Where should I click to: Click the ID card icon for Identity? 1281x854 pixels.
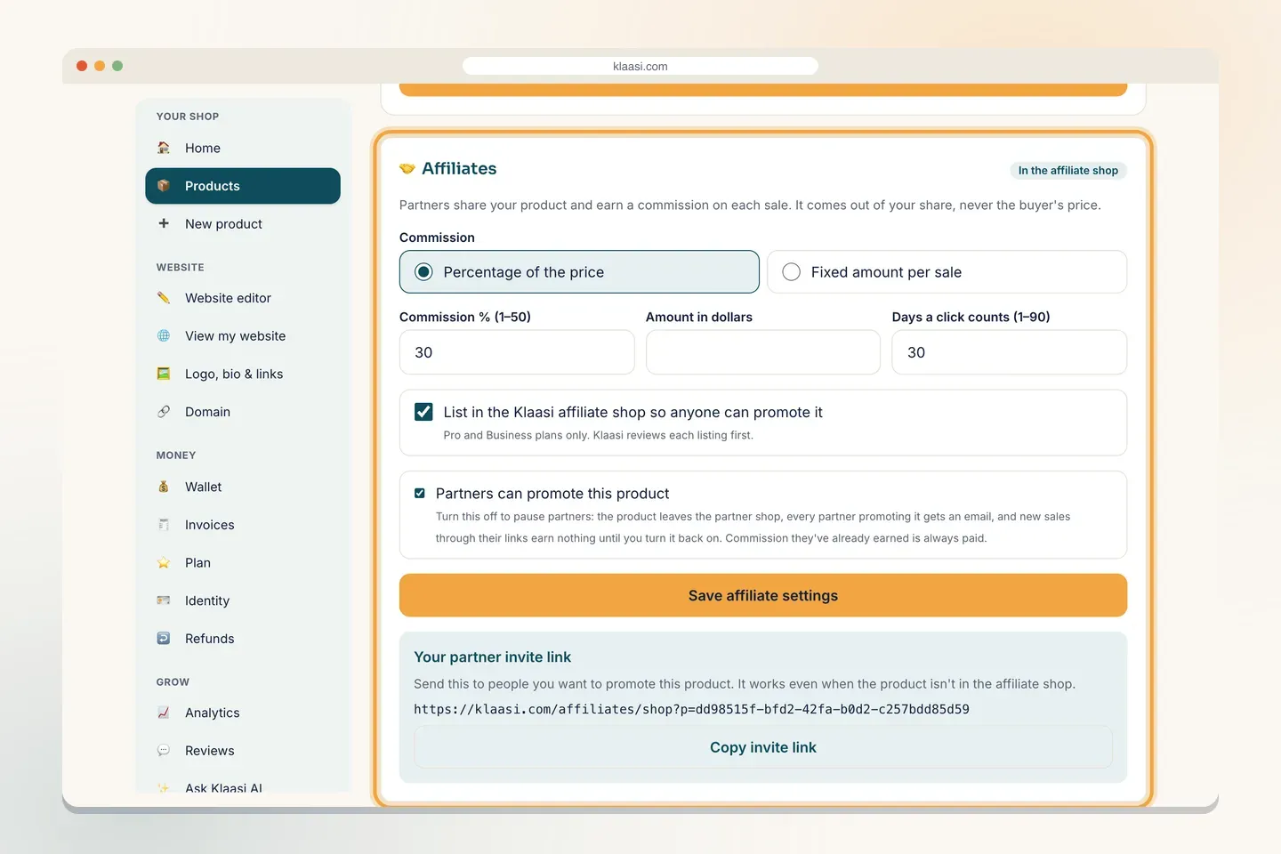(x=164, y=600)
